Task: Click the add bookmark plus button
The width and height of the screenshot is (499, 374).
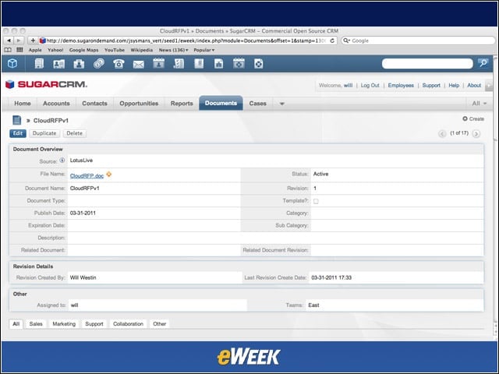Action: (x=33, y=41)
